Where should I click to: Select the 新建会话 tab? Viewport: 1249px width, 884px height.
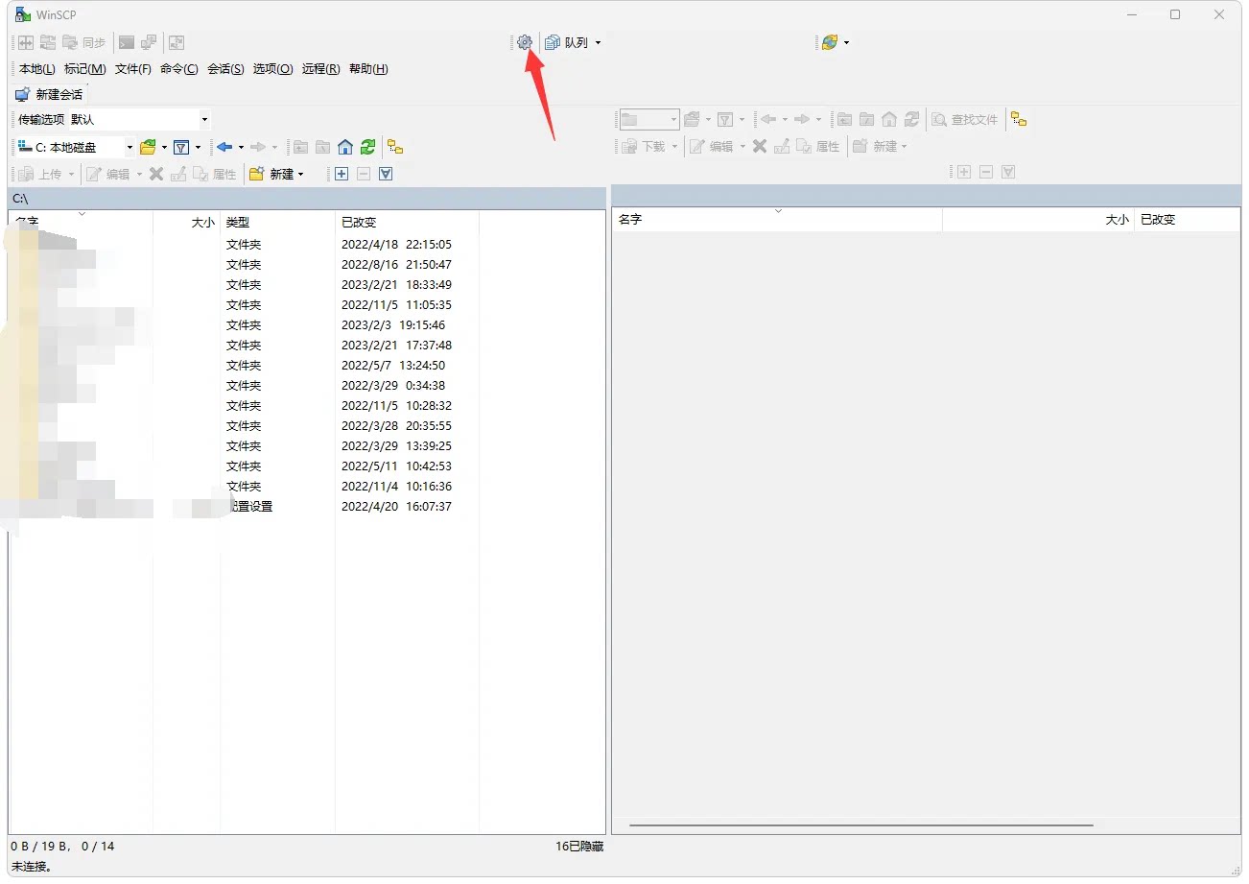point(49,95)
